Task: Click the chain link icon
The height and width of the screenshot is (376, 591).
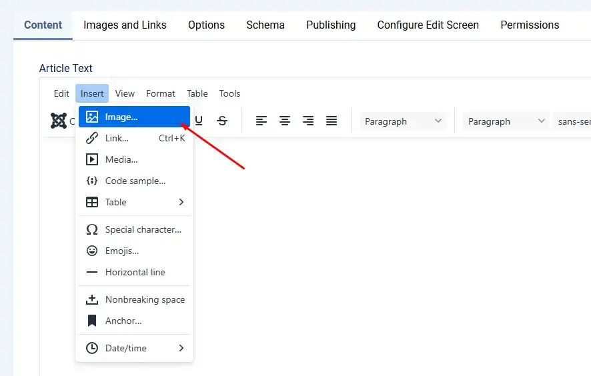Action: (92, 138)
